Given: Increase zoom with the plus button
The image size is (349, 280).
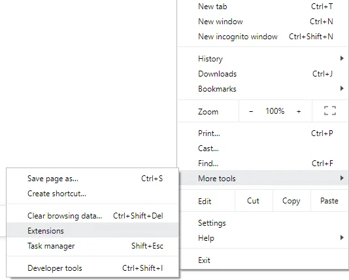Looking at the screenshot, I should point(299,111).
